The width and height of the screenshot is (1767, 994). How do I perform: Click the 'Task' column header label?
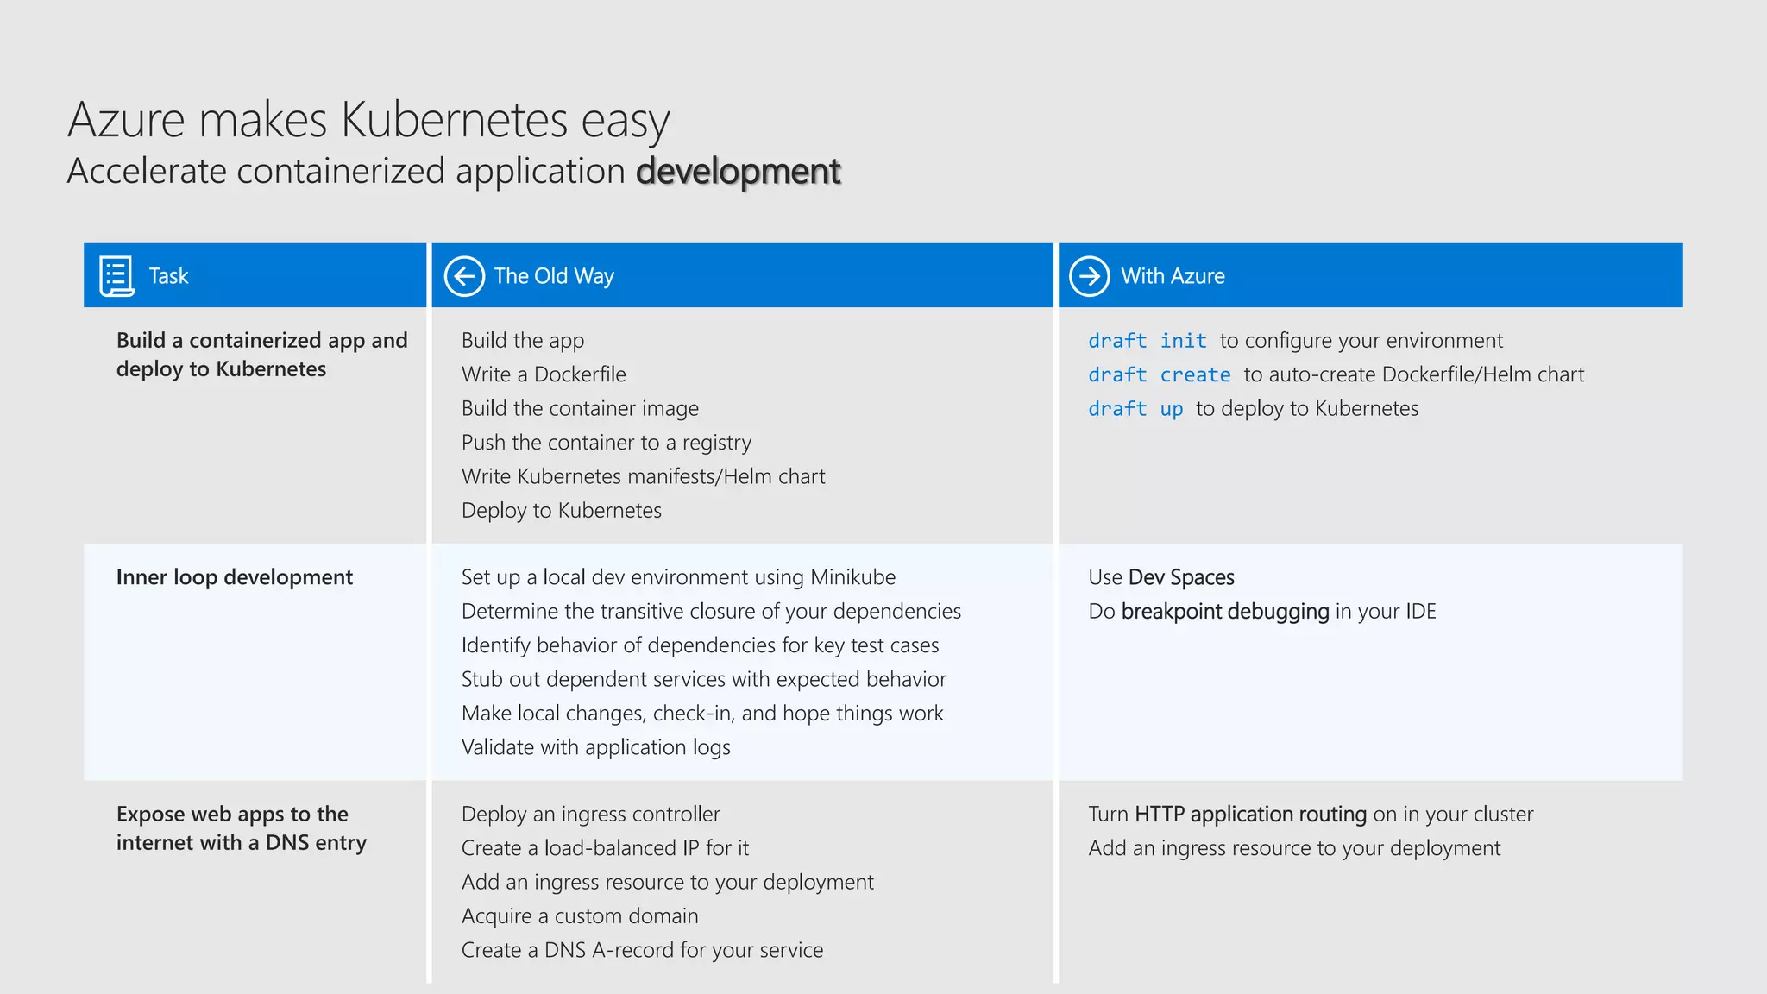168,276
